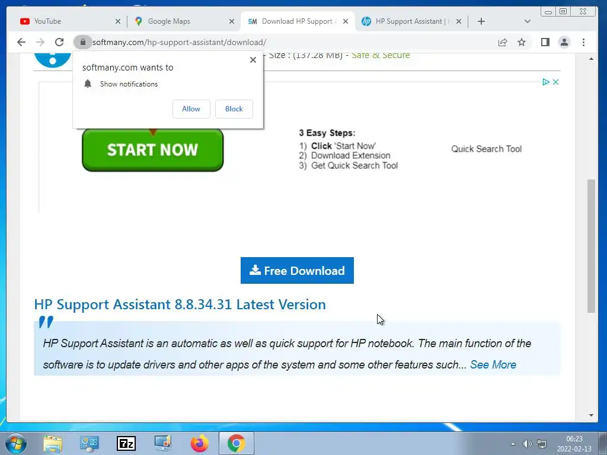Close the Google Maps tab
This screenshot has width=607, height=455.
tap(232, 21)
